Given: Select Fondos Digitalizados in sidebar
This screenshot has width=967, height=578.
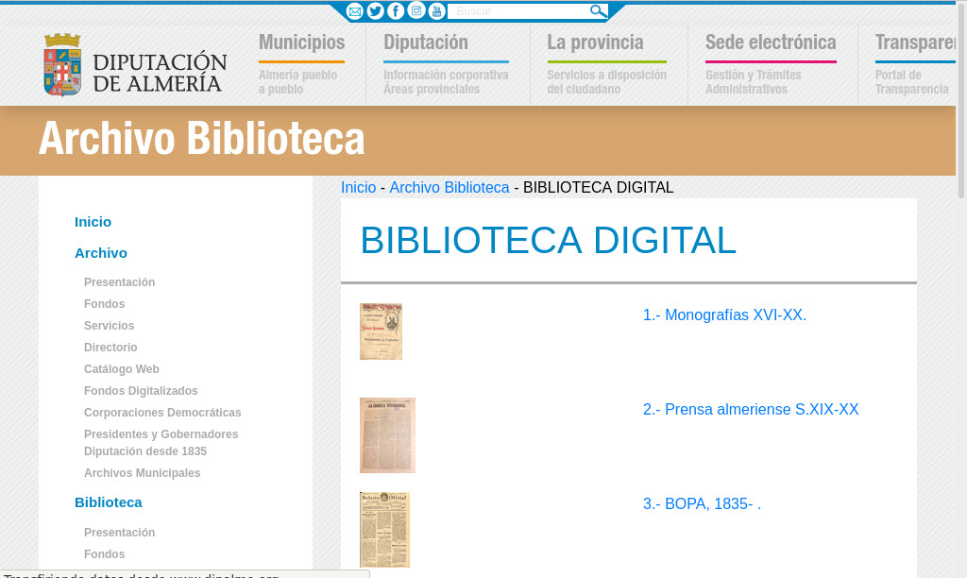Looking at the screenshot, I should (x=141, y=391).
